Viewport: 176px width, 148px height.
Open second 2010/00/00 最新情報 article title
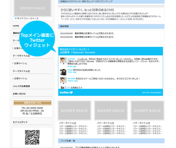point(94,37)
